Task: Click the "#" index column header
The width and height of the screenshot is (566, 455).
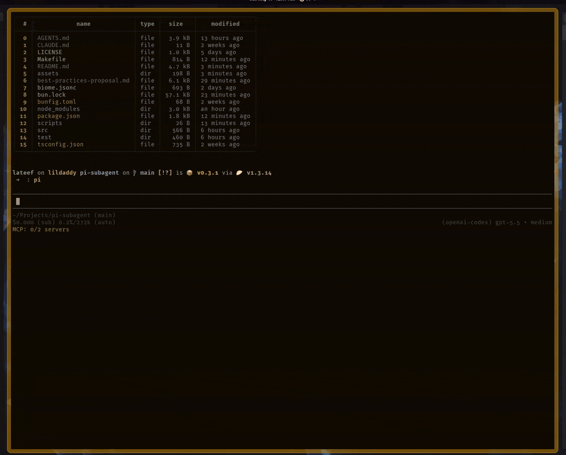Action: (25, 24)
